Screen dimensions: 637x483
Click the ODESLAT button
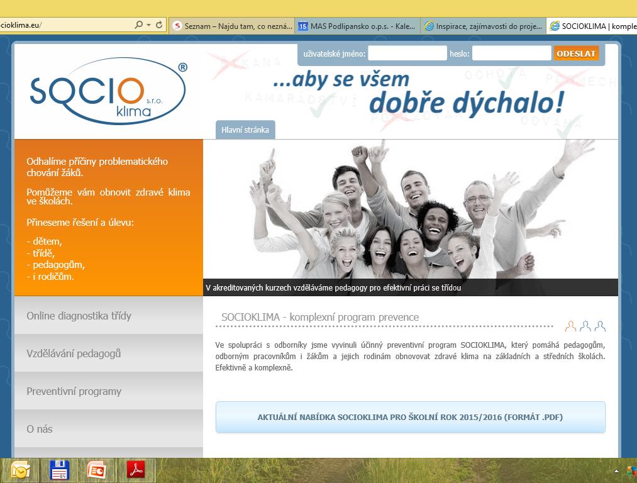576,53
